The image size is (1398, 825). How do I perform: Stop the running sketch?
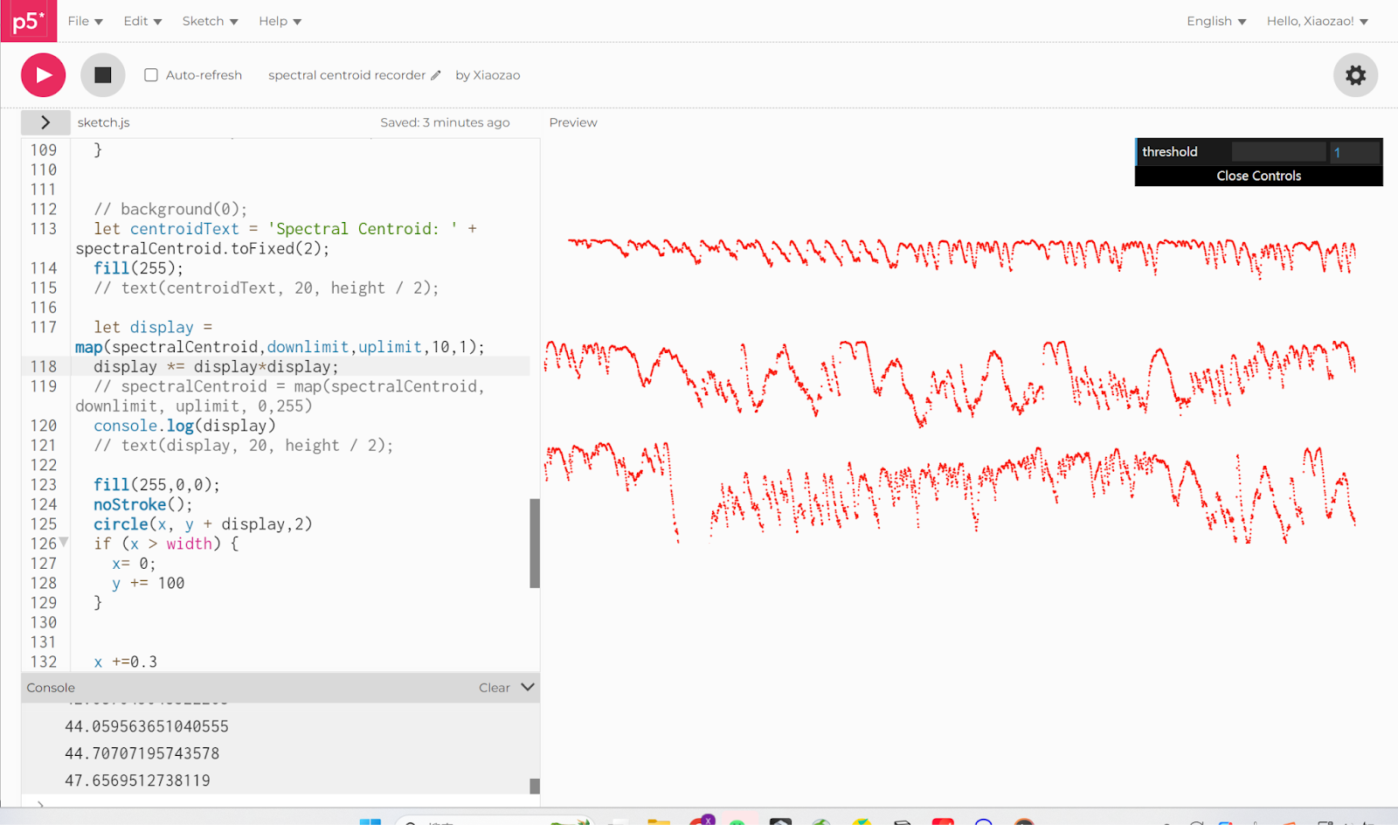[x=102, y=75]
